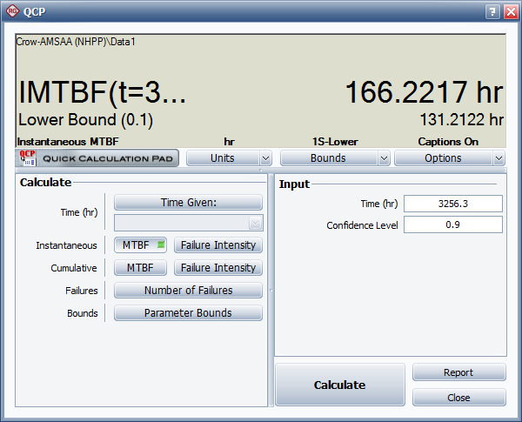This screenshot has width=522, height=422.
Task: Click the Time (hr) input field
Action: click(452, 204)
